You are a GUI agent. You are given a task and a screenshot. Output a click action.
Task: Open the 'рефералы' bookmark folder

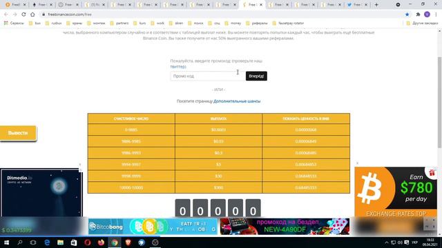pos(257,23)
